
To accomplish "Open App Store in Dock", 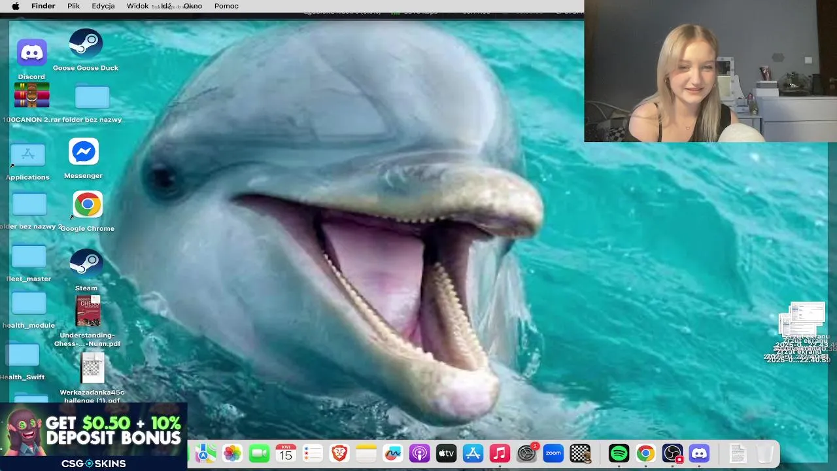I will (473, 453).
